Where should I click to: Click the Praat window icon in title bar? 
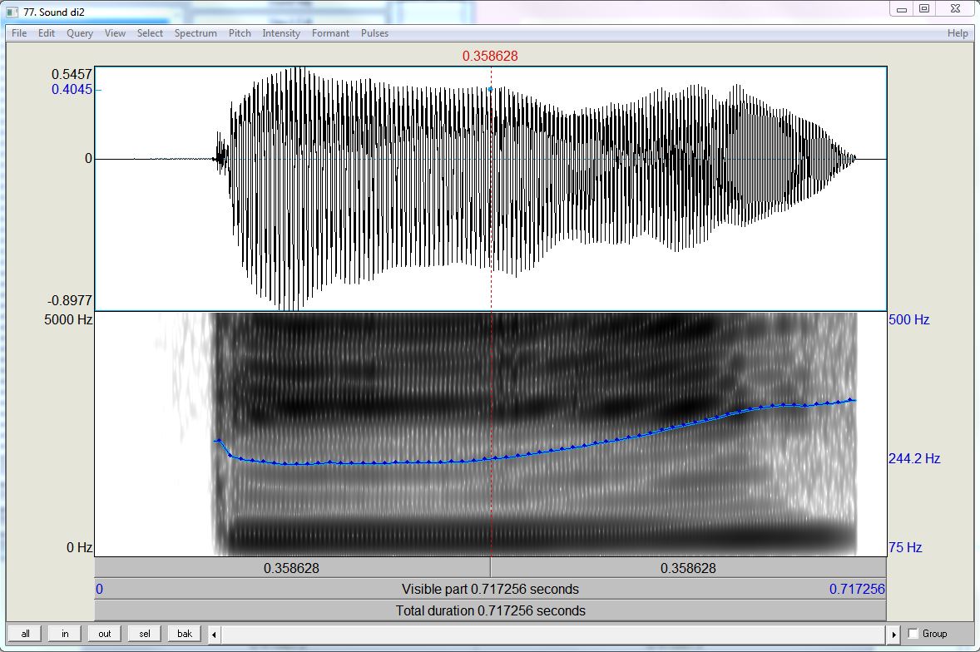12,12
